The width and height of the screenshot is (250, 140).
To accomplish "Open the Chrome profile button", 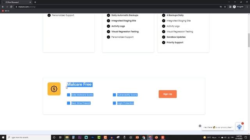I will pyautogui.click(x=238, y=7).
